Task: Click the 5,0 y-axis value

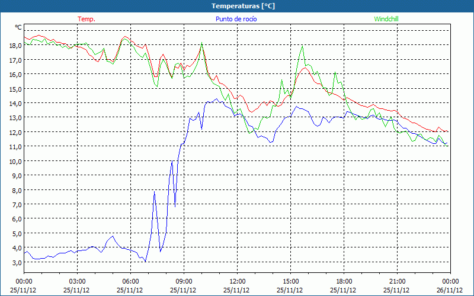Action: [x=17, y=233]
